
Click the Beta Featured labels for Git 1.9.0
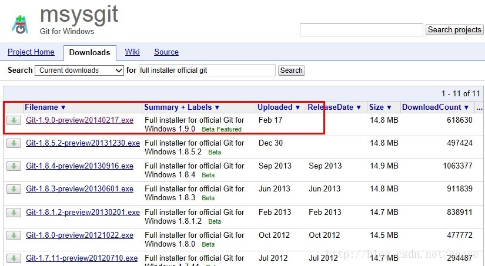[x=222, y=129]
